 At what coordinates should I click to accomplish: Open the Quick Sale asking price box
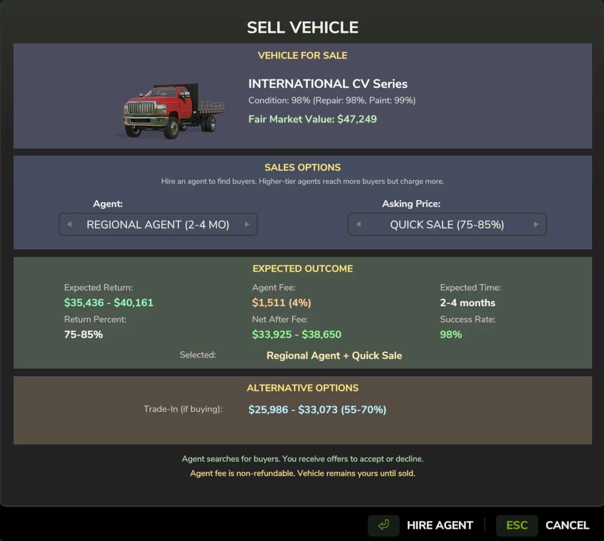coord(447,224)
